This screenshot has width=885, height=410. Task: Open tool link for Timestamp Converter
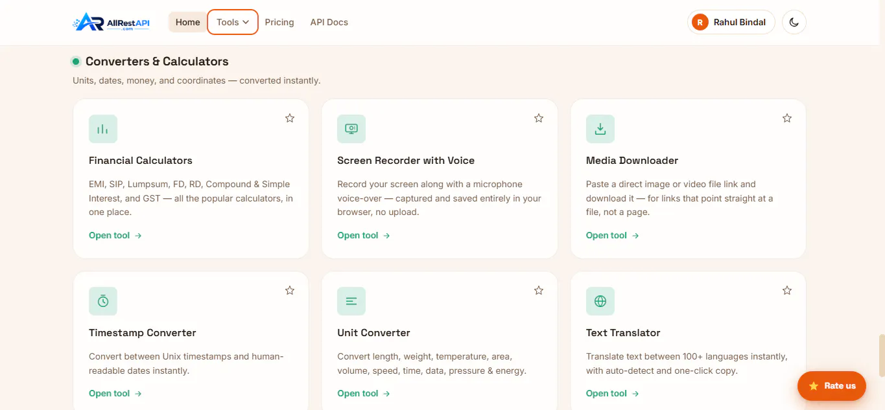[x=115, y=393]
